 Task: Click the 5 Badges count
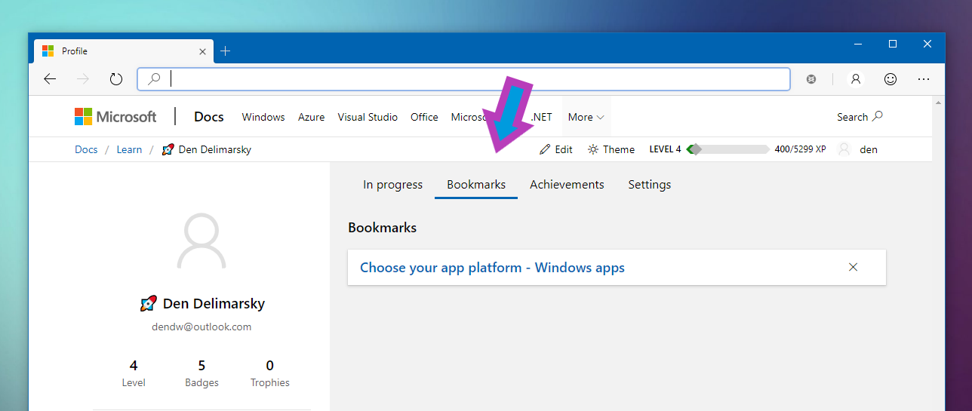pyautogui.click(x=201, y=373)
